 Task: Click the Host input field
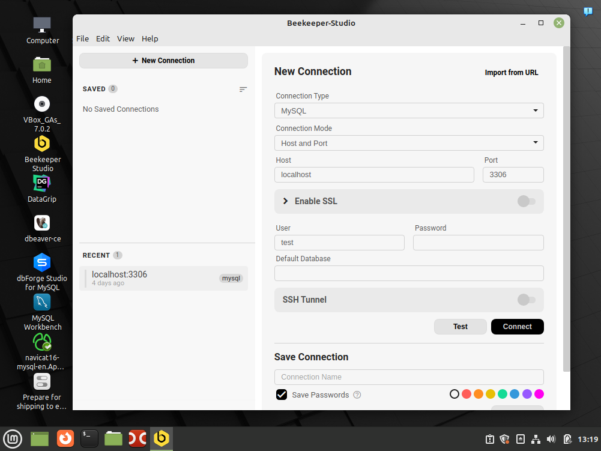click(x=374, y=175)
